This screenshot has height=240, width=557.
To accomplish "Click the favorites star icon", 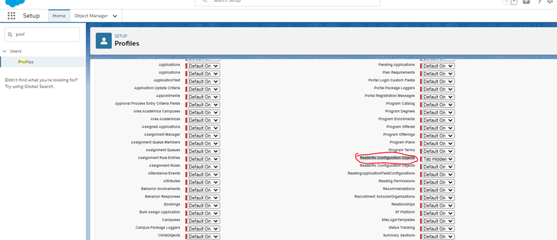I will point(506,2).
